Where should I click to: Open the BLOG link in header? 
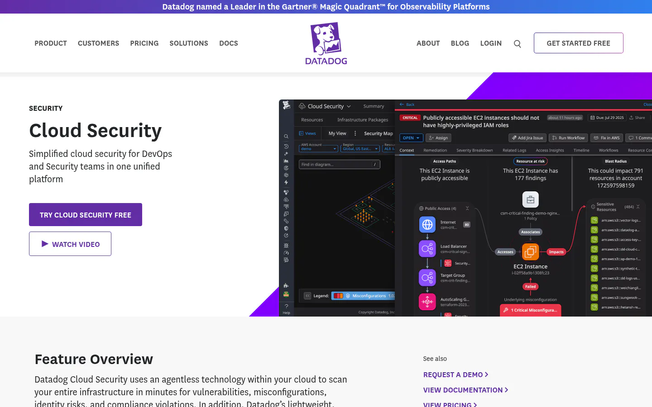click(460, 43)
